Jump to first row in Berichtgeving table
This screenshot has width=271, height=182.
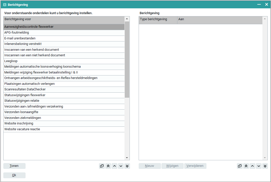(x=246, y=166)
